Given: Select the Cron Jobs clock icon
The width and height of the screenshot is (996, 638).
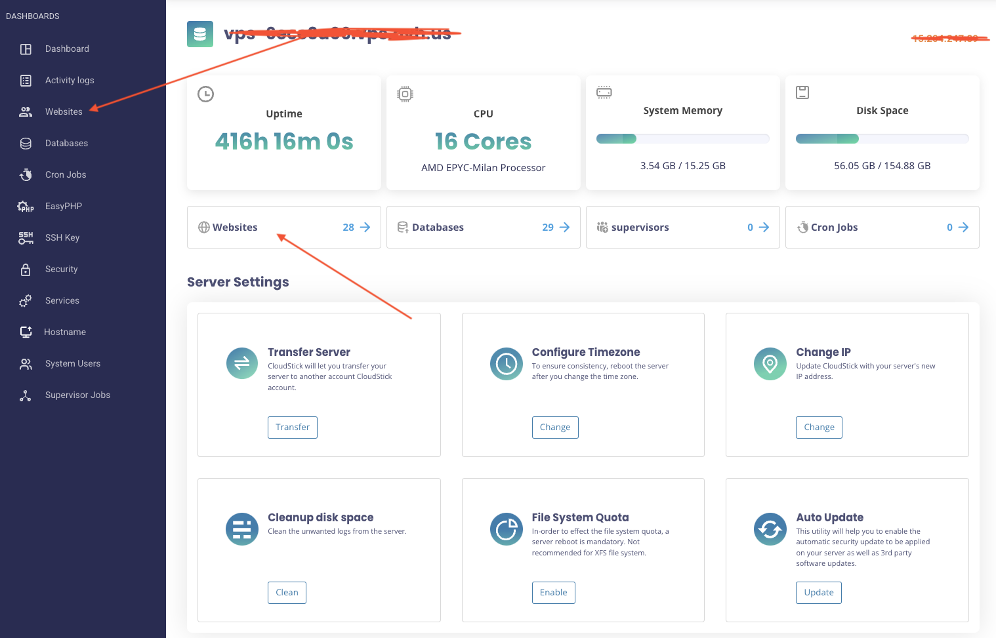Looking at the screenshot, I should click(25, 174).
